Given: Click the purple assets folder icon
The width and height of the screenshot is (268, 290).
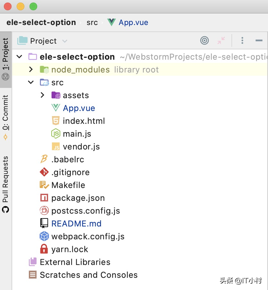Looking at the screenshot, I should click(56, 95).
